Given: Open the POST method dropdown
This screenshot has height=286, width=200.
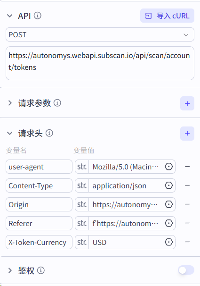Looking at the screenshot, I should (x=100, y=34).
